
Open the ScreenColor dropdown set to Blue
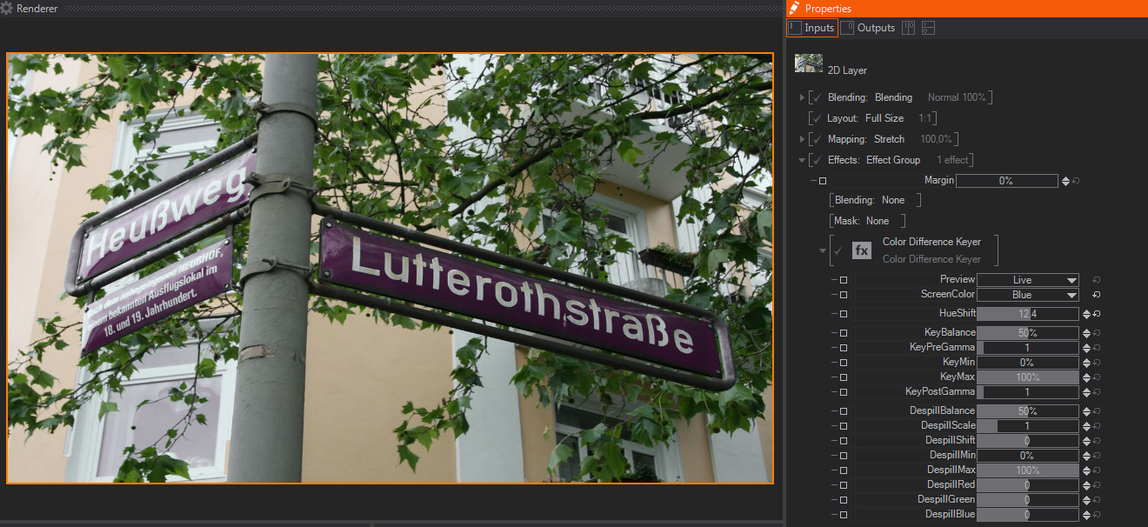pyautogui.click(x=1027, y=295)
